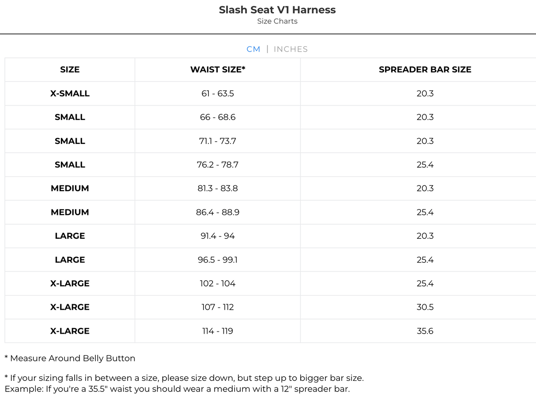Click the 66 - 68.6 waist cell
Screen dimensions: 536x406
pos(218,117)
